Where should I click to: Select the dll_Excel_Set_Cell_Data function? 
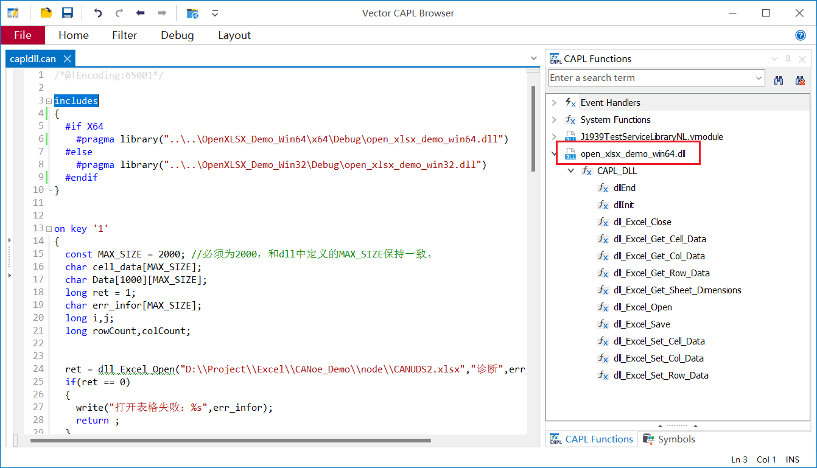pyautogui.click(x=659, y=341)
